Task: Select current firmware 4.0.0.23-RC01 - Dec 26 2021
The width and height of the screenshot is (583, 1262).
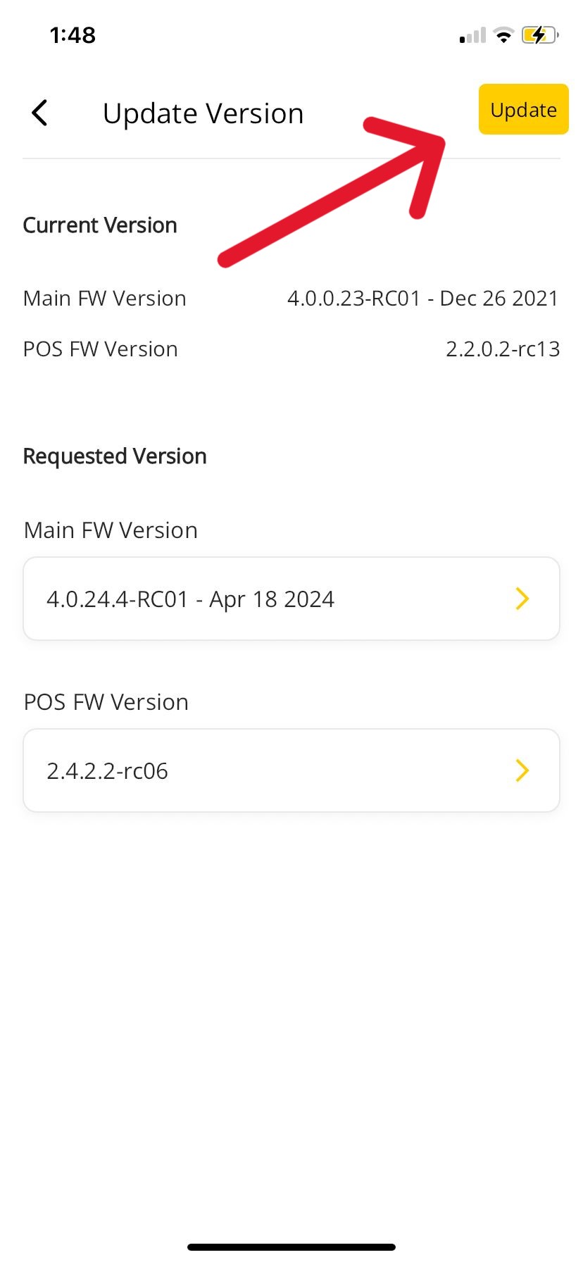Action: click(422, 299)
